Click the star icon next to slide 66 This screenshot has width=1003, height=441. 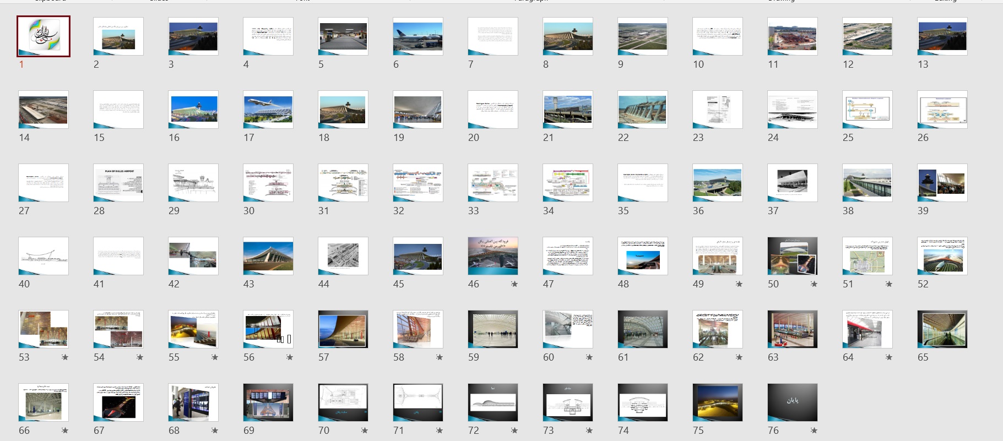[x=65, y=431]
